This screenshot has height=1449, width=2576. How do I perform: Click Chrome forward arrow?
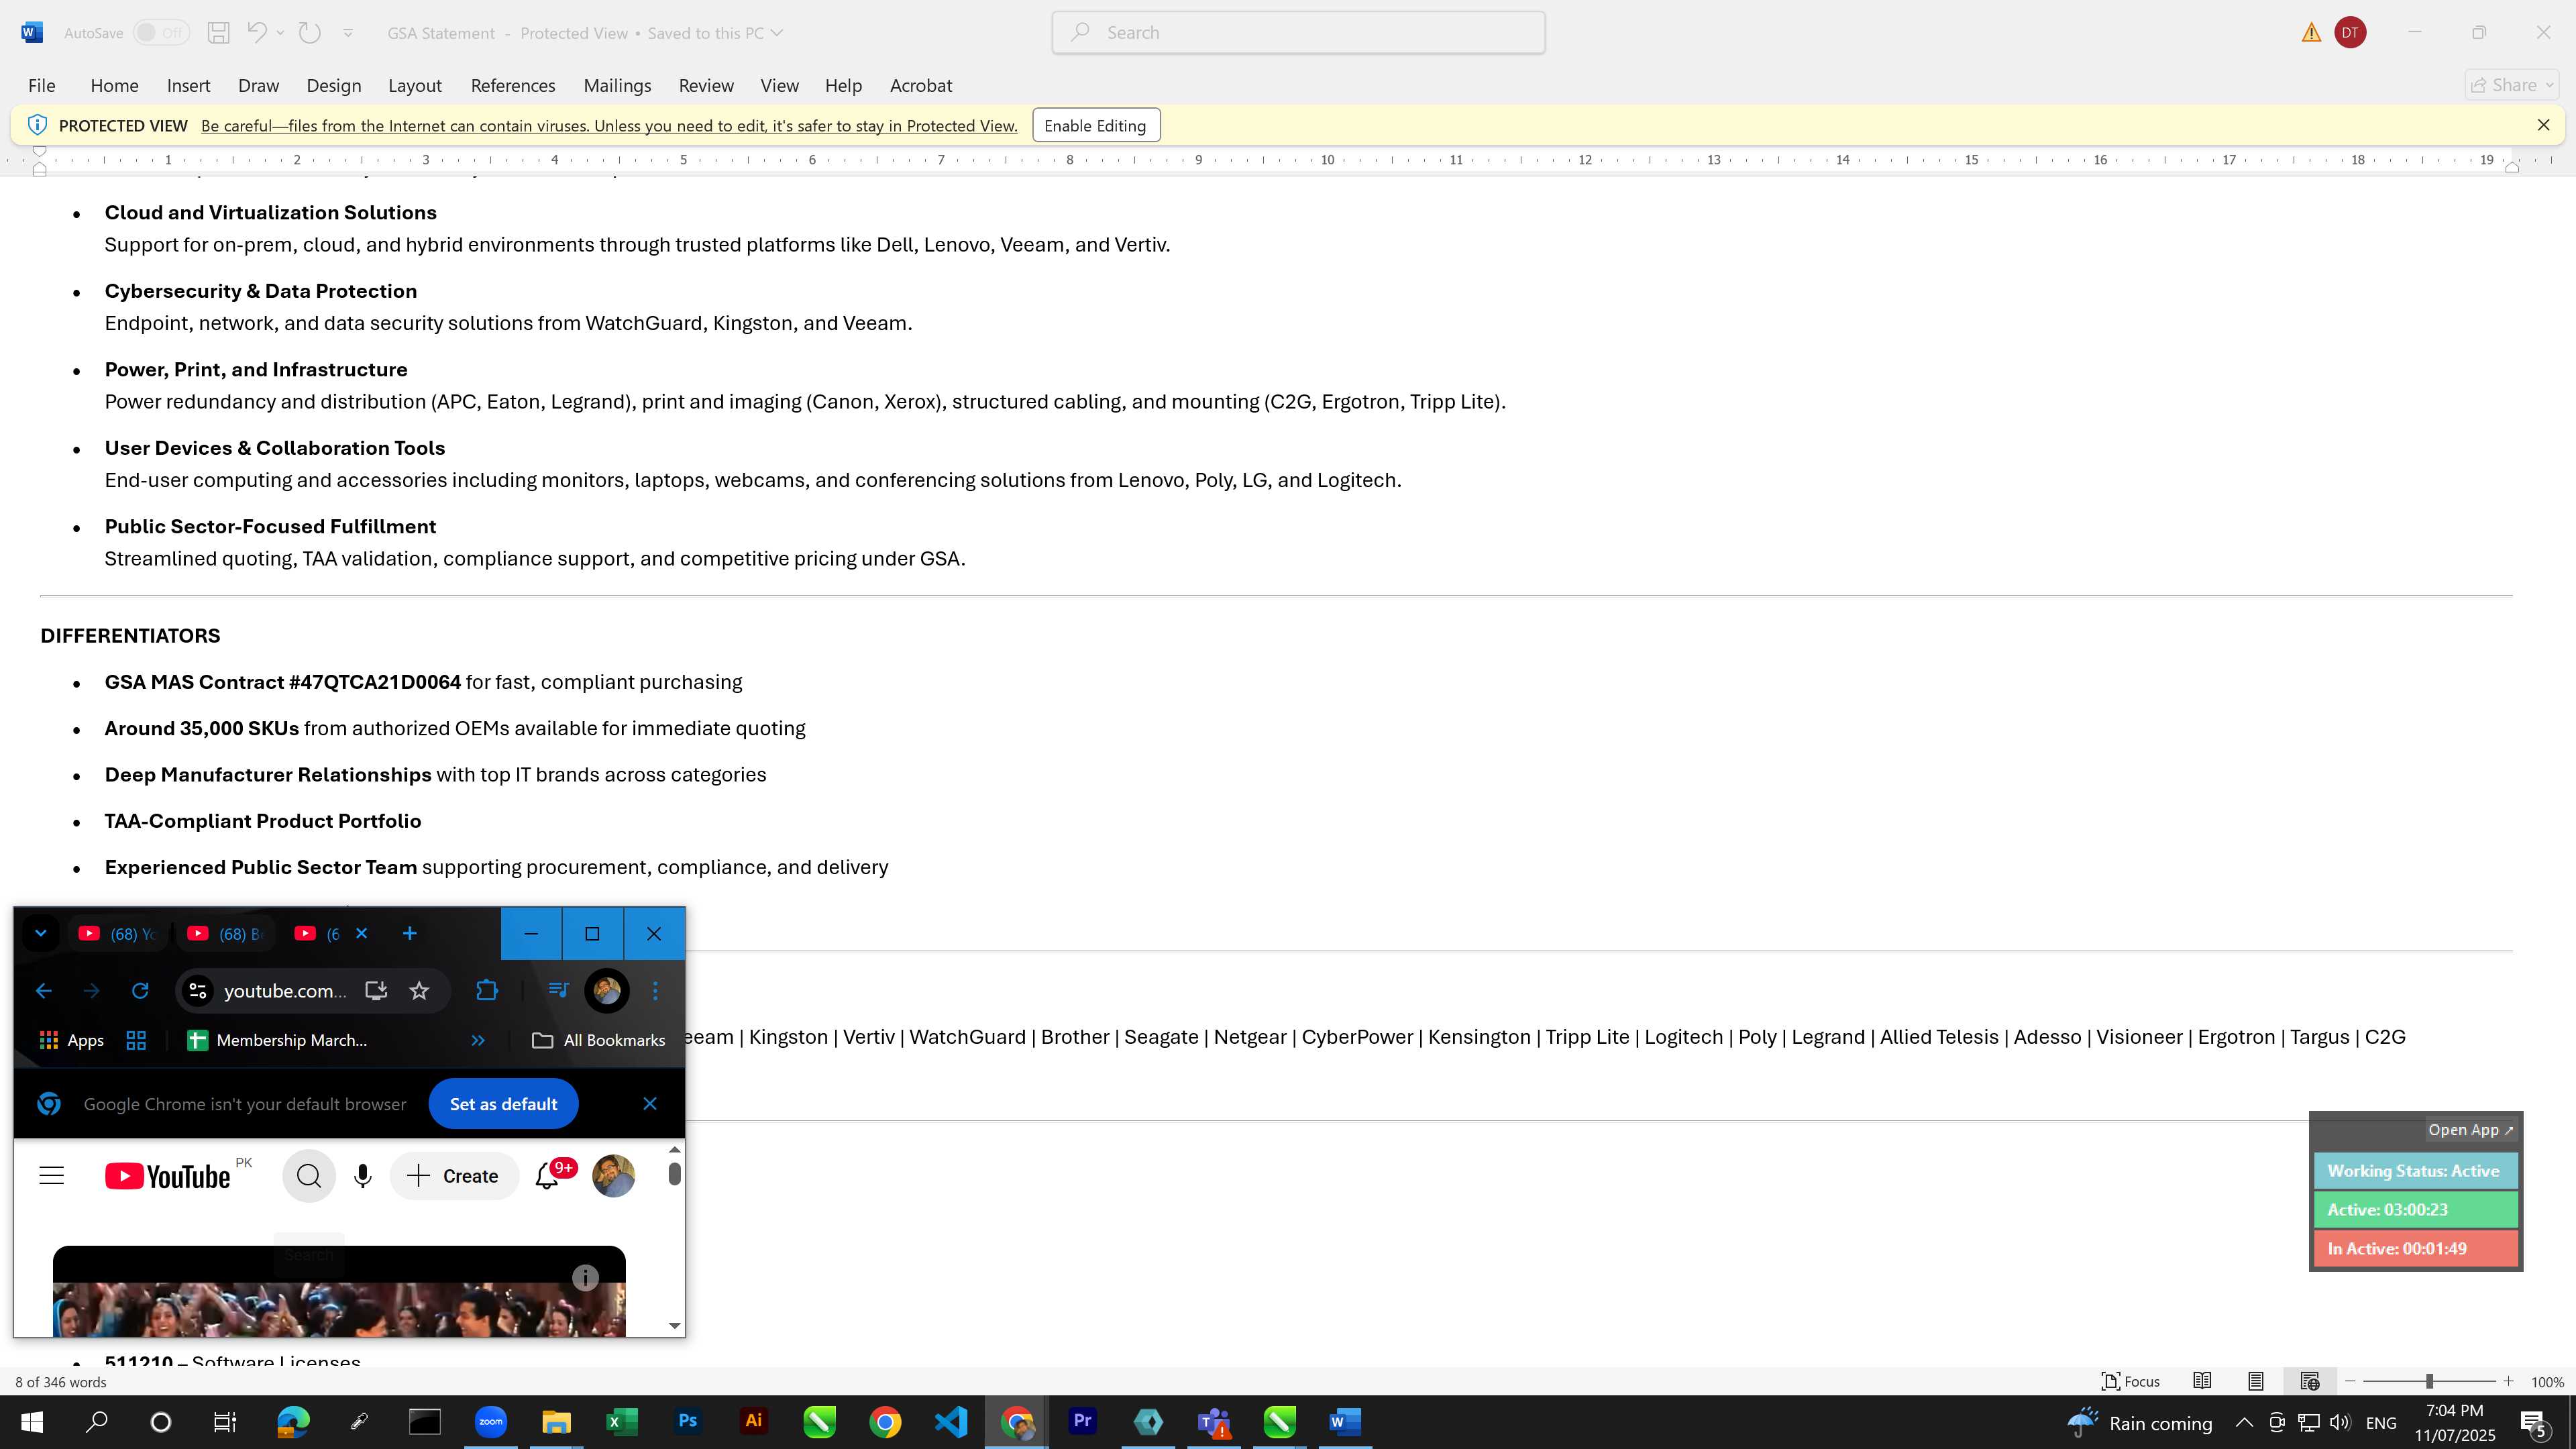coord(91,991)
